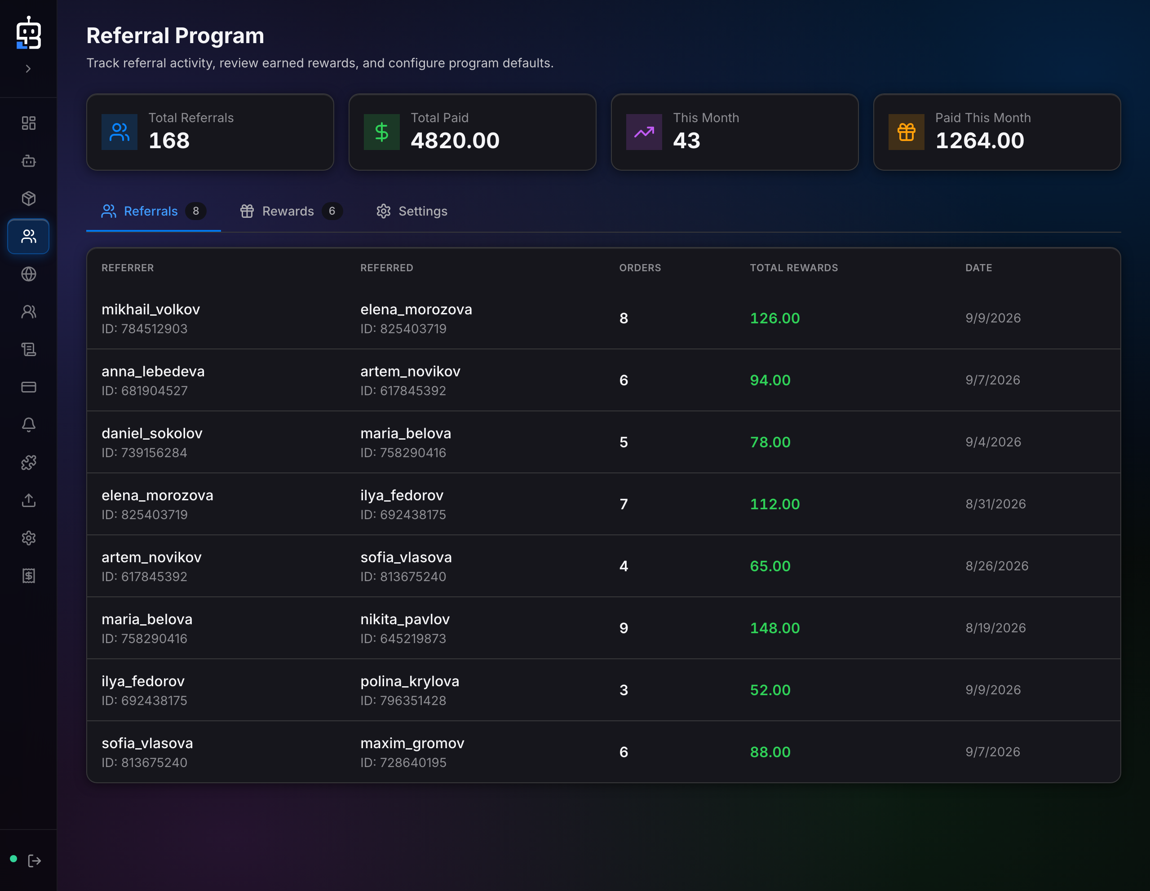The height and width of the screenshot is (891, 1150).
Task: Click the REFERRER column header
Action: click(128, 268)
